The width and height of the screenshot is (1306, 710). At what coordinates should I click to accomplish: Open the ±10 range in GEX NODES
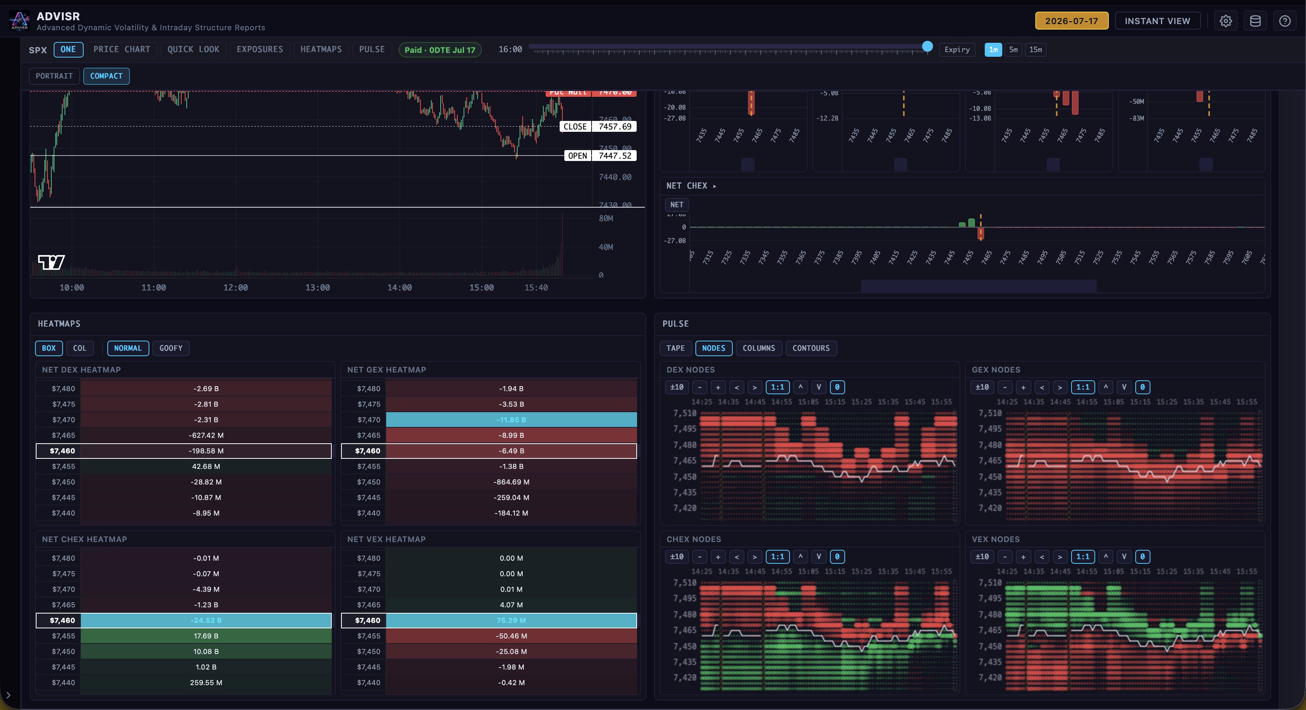(x=982, y=387)
